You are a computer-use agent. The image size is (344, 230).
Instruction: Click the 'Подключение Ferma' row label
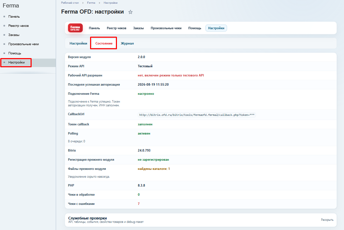pyautogui.click(x=84, y=94)
